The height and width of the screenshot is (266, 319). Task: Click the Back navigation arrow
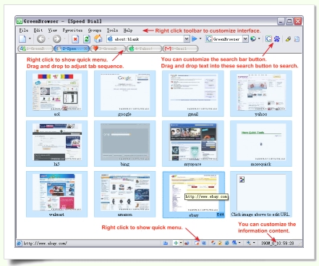coord(41,38)
